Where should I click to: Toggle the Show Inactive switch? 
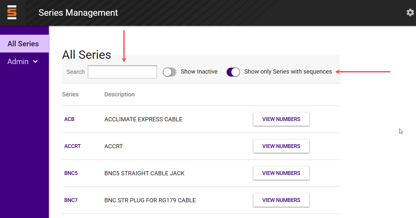tap(169, 72)
